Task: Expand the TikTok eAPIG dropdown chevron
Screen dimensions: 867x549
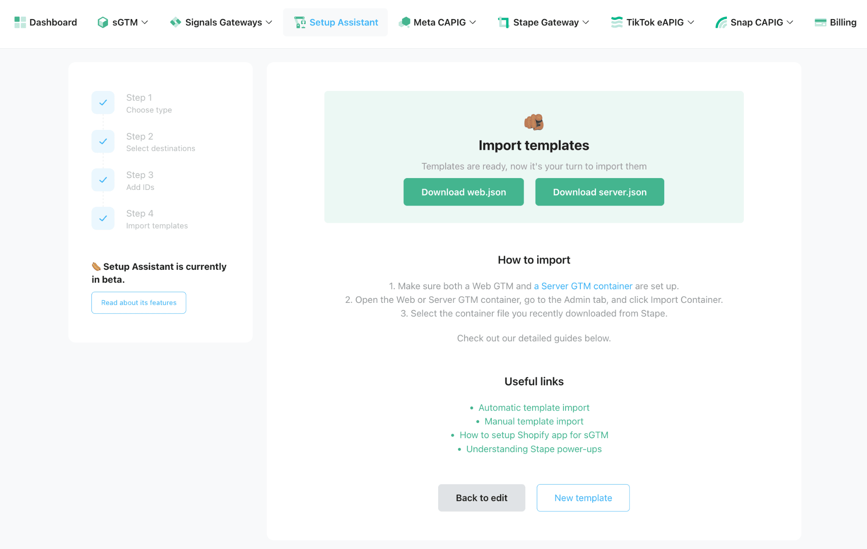Action: (x=691, y=22)
